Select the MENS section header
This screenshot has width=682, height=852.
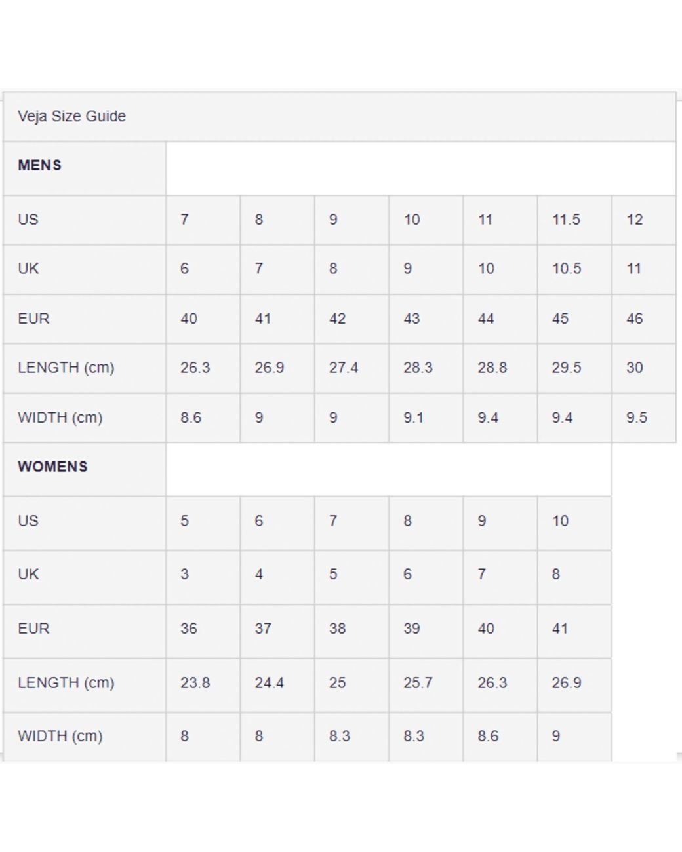pos(39,165)
